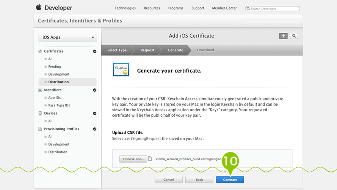Open the Resources menu

click(152, 8)
